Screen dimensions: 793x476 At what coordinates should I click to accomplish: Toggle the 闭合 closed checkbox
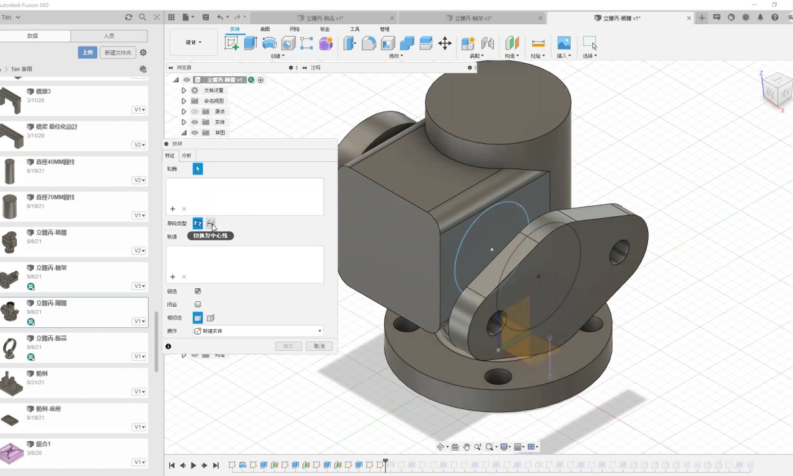198,304
